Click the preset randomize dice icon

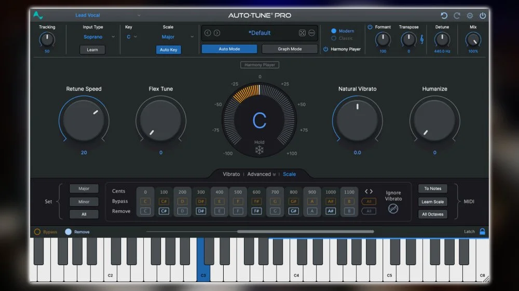coord(302,33)
